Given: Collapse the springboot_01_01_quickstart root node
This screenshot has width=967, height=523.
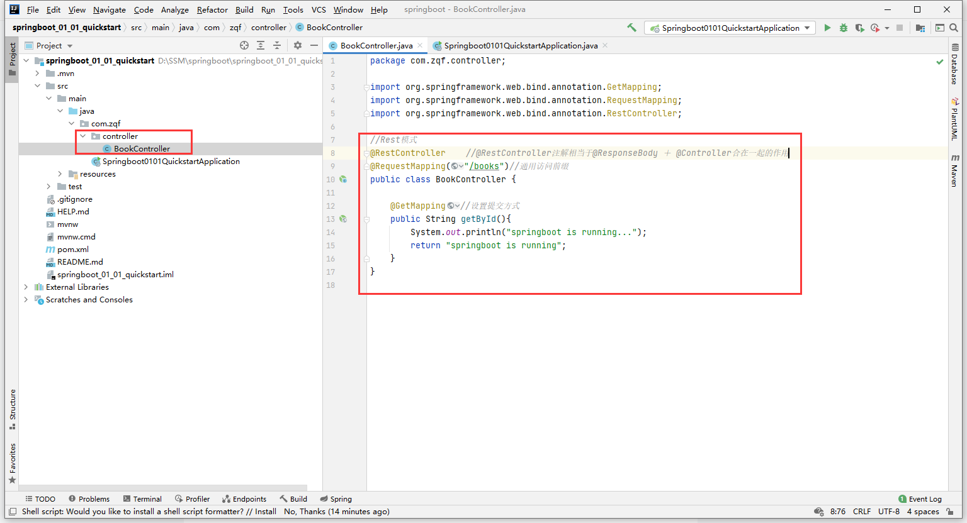Looking at the screenshot, I should [x=26, y=61].
